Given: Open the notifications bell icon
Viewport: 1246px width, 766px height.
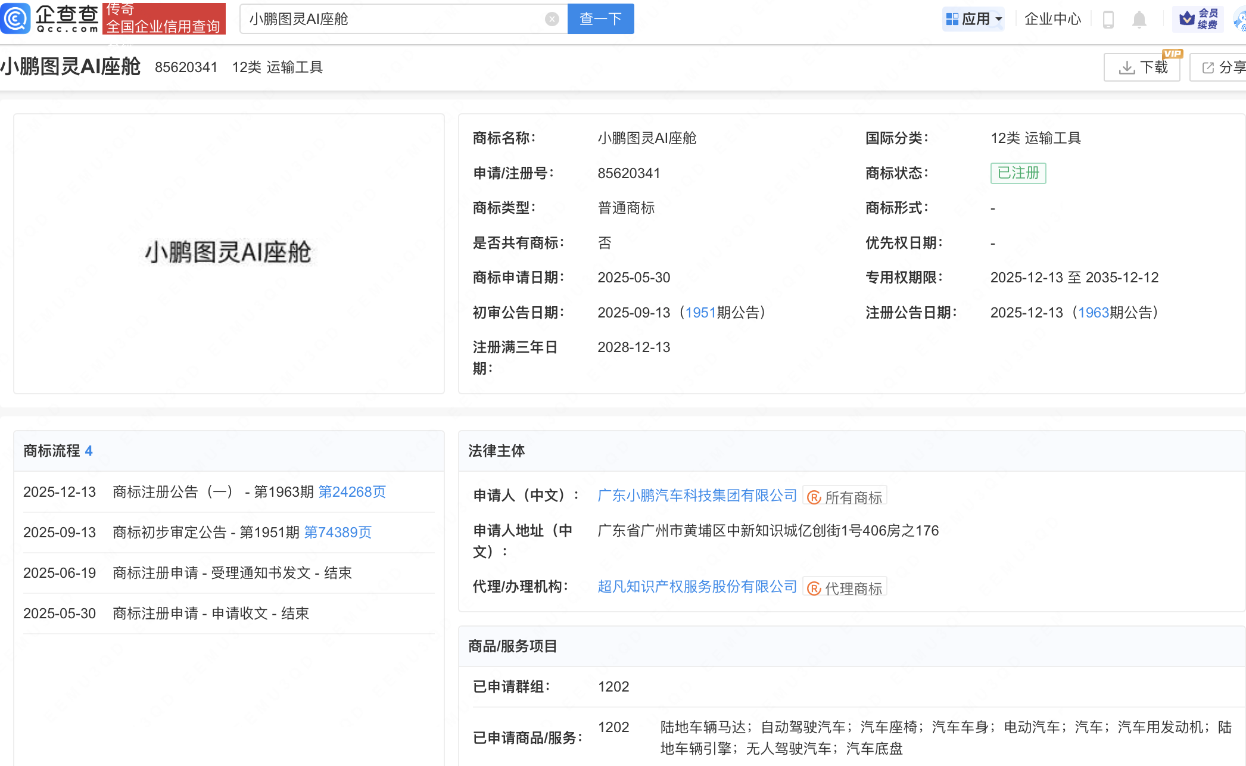Looking at the screenshot, I should [x=1139, y=19].
